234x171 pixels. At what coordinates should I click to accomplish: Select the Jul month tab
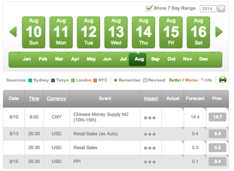(123, 59)
